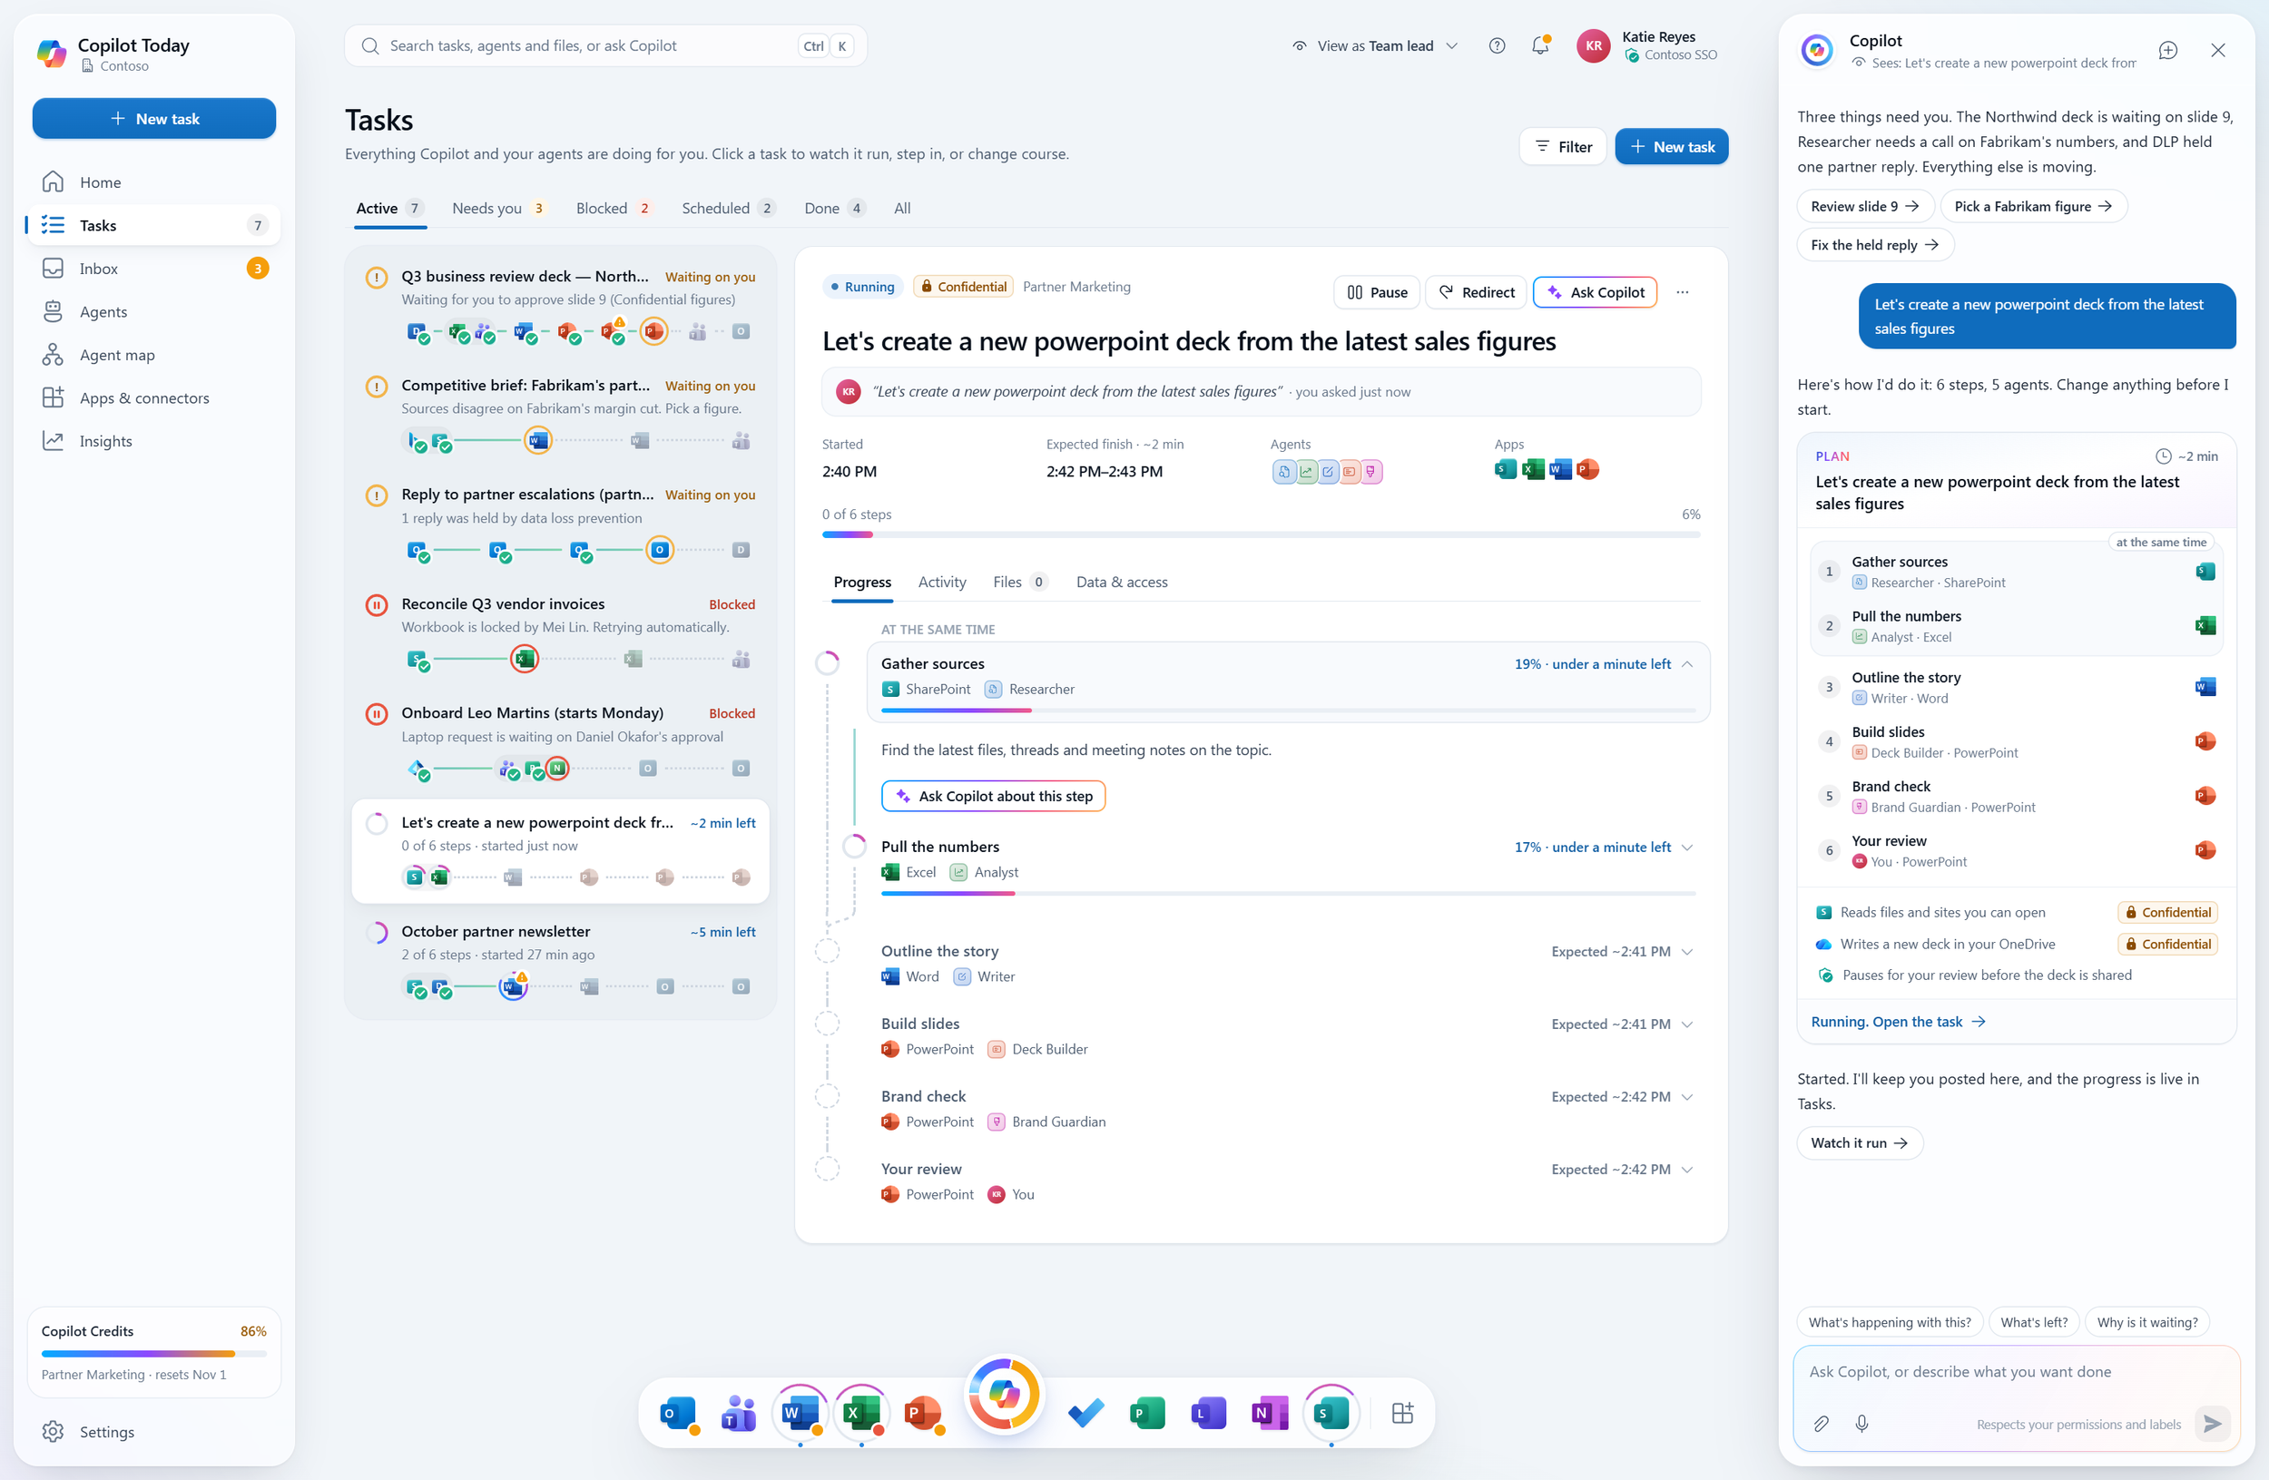
Task: Click the search tasks and agents field
Action: click(x=605, y=45)
